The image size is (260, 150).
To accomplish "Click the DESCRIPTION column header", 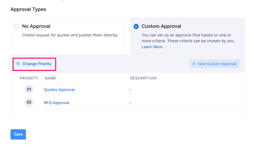I will coord(143,78).
